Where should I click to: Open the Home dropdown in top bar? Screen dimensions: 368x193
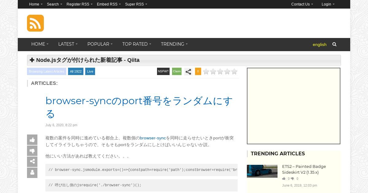pyautogui.click(x=36, y=4)
